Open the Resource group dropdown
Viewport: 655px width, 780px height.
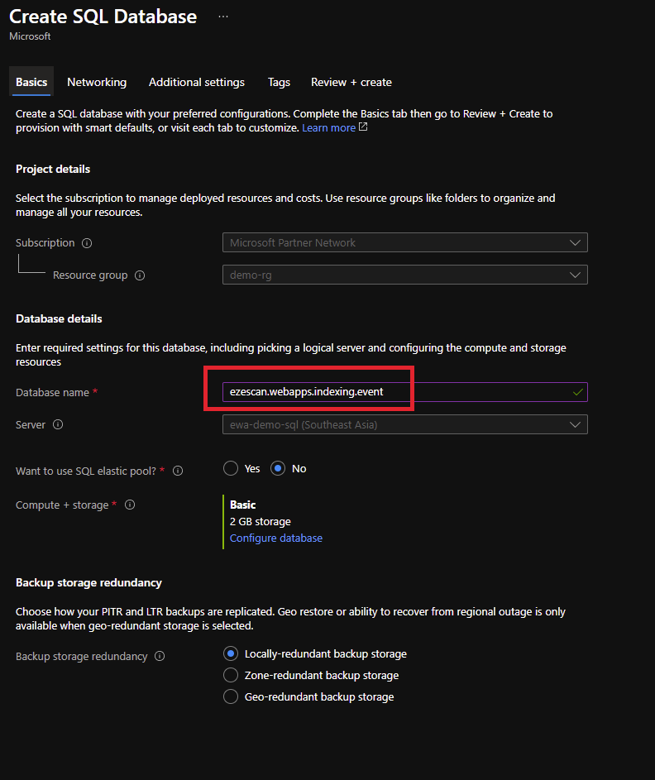404,275
